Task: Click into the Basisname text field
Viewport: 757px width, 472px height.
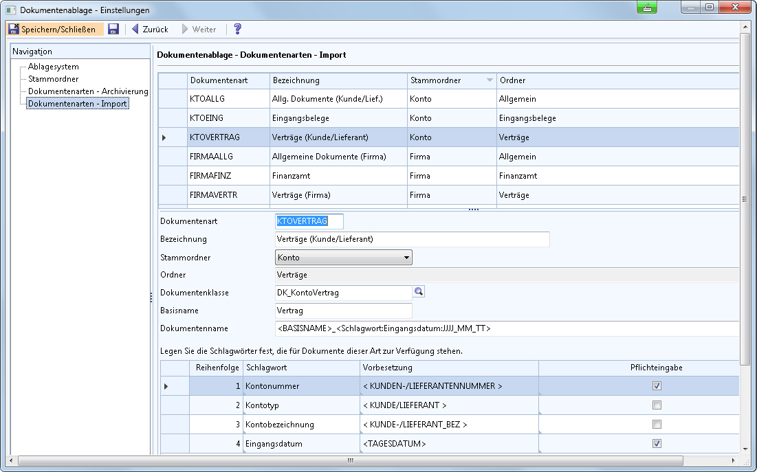Action: coord(342,311)
